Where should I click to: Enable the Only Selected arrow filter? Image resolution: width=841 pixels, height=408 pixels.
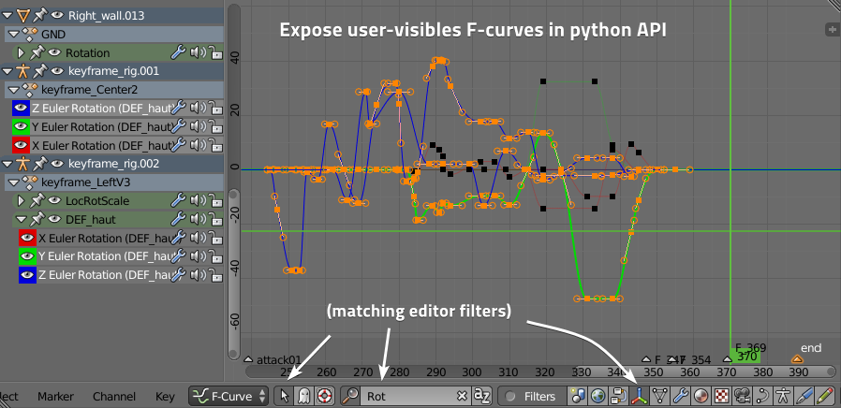[285, 396]
